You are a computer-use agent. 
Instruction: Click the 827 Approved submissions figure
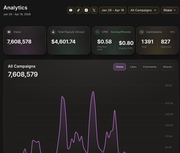(x=166, y=43)
